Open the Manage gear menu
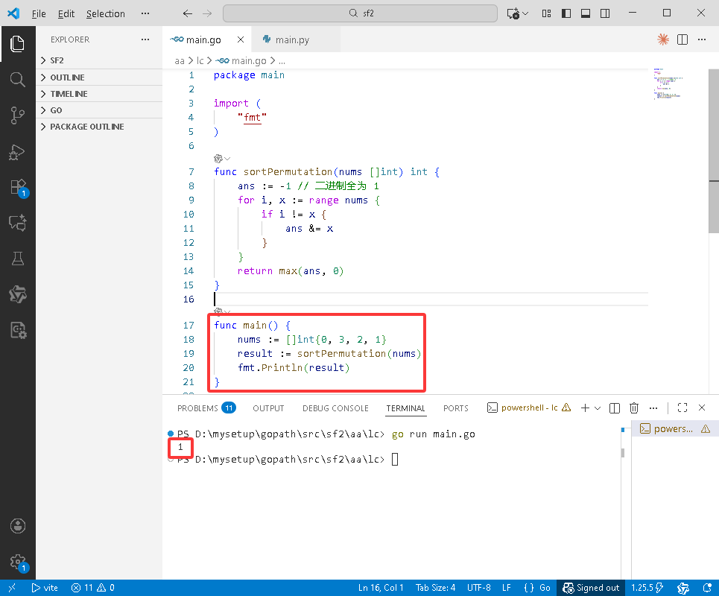The image size is (719, 596). coord(19,562)
